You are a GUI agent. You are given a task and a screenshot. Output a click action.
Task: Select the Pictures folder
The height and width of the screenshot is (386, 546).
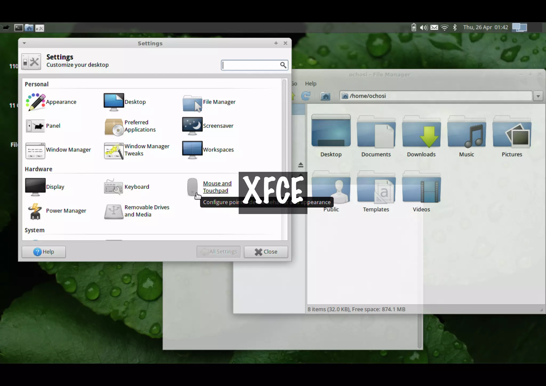(x=512, y=136)
